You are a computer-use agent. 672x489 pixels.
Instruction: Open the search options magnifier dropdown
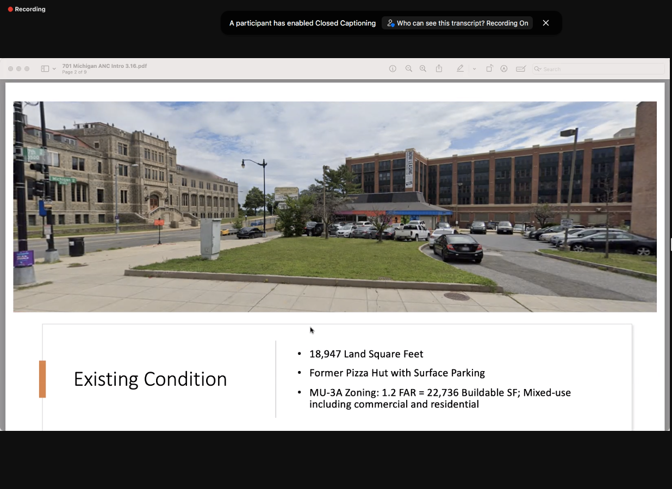tap(538, 69)
